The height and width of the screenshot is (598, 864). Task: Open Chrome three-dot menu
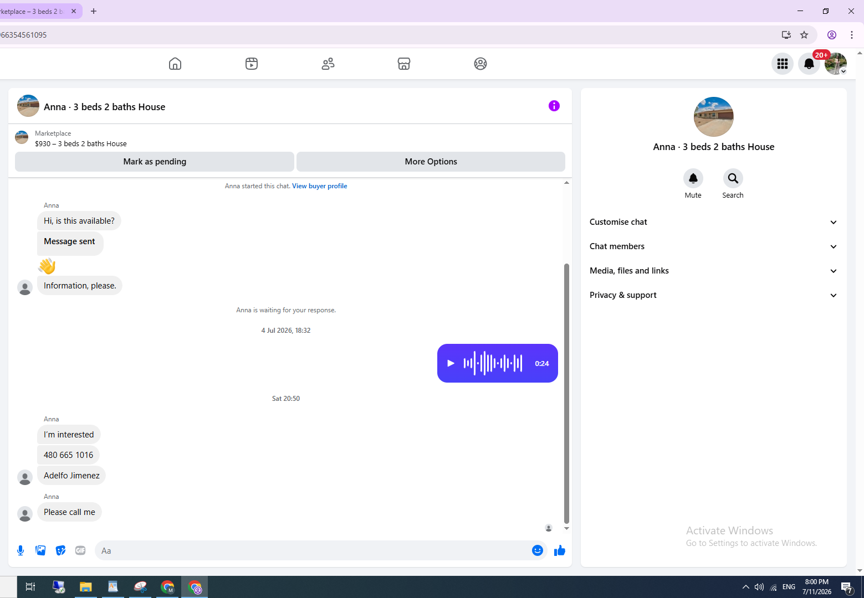point(852,35)
